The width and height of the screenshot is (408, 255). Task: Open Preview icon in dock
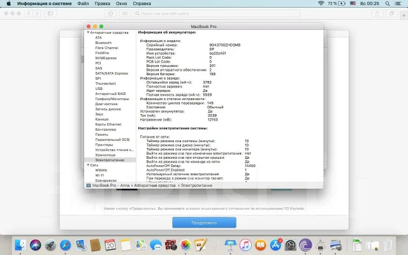336,245
